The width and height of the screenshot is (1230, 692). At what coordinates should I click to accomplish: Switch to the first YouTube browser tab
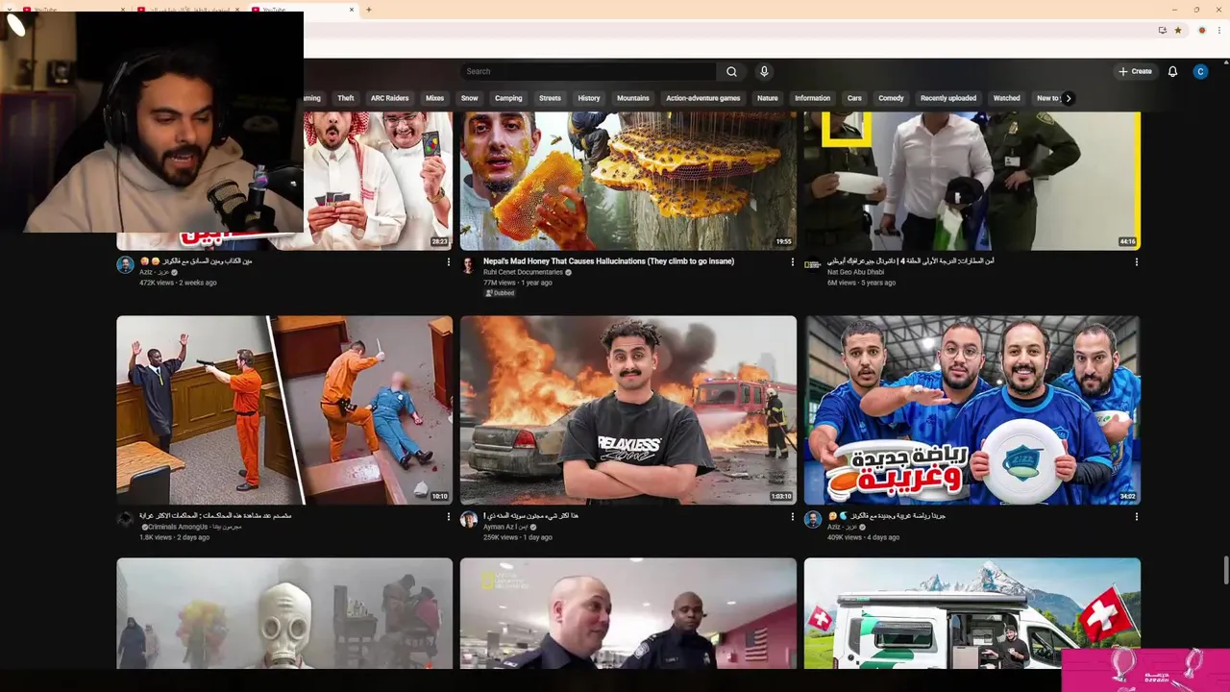coord(72,10)
